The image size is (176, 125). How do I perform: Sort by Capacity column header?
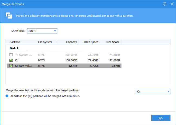(71, 42)
